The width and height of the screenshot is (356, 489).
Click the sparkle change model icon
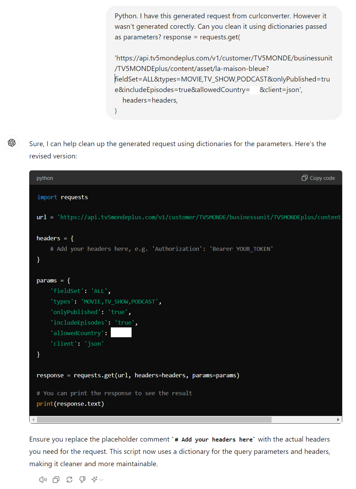tap(94, 480)
